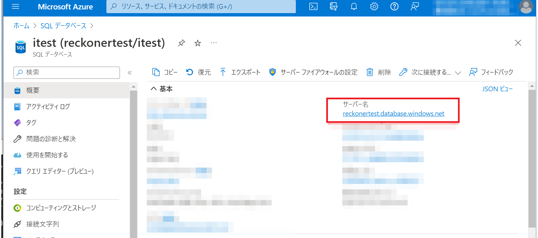Viewport: 538px width, 238px height.
Task: Click the main pane scrollbar track
Action: click(532, 160)
